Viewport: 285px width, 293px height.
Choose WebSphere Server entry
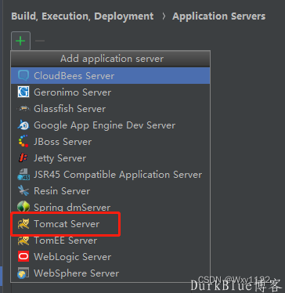pyautogui.click(x=110, y=273)
